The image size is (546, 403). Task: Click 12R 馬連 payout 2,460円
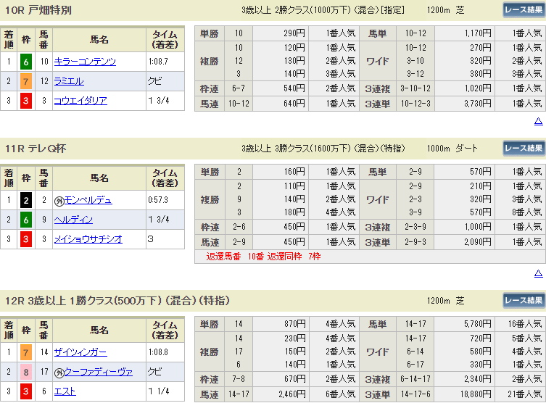point(291,394)
